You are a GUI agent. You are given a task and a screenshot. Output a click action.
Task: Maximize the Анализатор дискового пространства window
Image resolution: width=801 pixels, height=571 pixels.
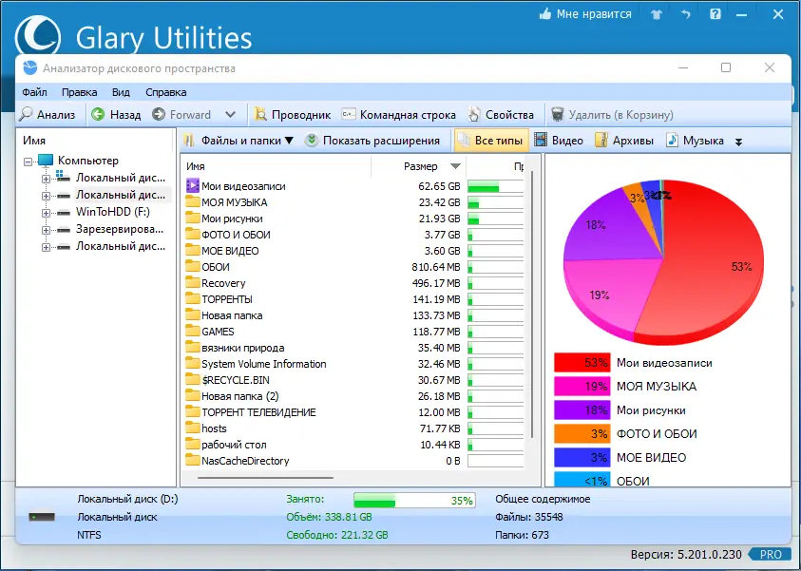pyautogui.click(x=726, y=67)
